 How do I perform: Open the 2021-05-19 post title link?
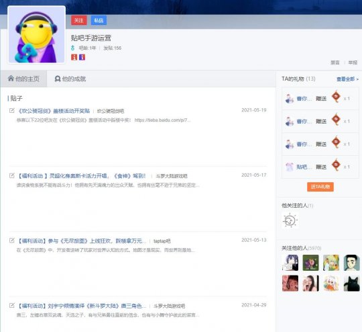tap(54, 111)
